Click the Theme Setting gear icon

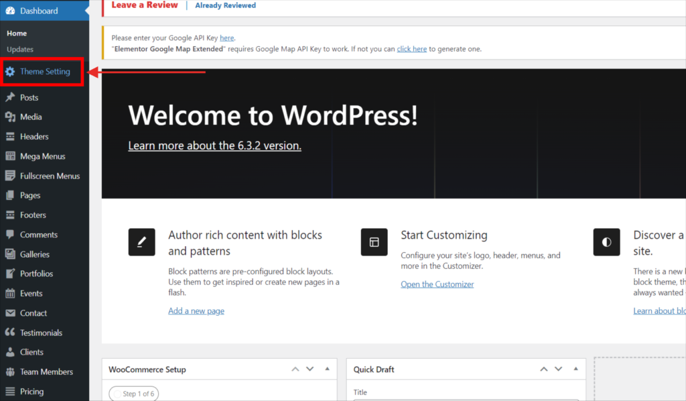pyautogui.click(x=10, y=72)
